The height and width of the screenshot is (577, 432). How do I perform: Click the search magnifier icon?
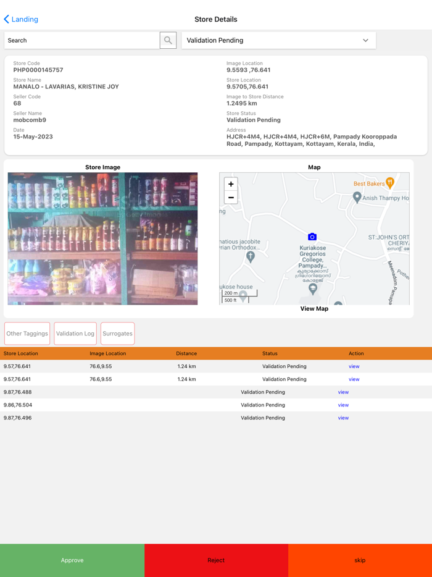click(x=168, y=40)
